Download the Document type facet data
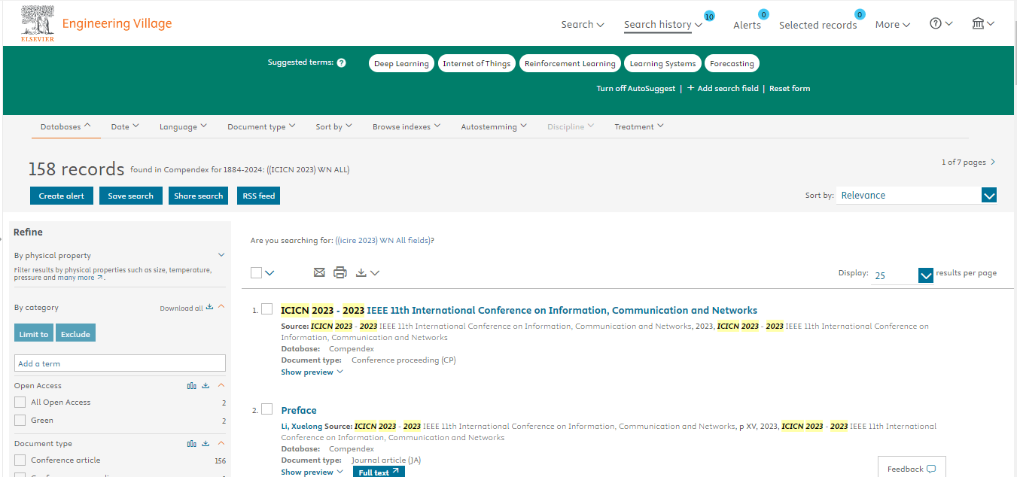 [206, 444]
